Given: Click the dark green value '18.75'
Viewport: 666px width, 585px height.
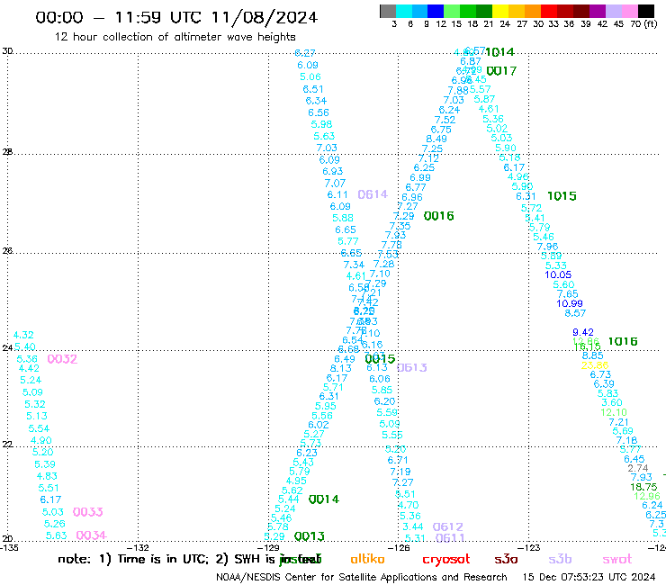Looking at the screenshot, I should point(643,487).
